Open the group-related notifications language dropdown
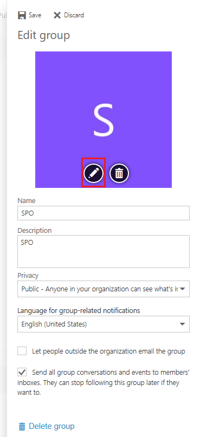The width and height of the screenshot is (200, 437). pyautogui.click(x=104, y=324)
